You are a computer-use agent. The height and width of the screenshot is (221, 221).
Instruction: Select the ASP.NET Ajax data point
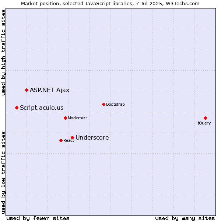tap(27, 90)
